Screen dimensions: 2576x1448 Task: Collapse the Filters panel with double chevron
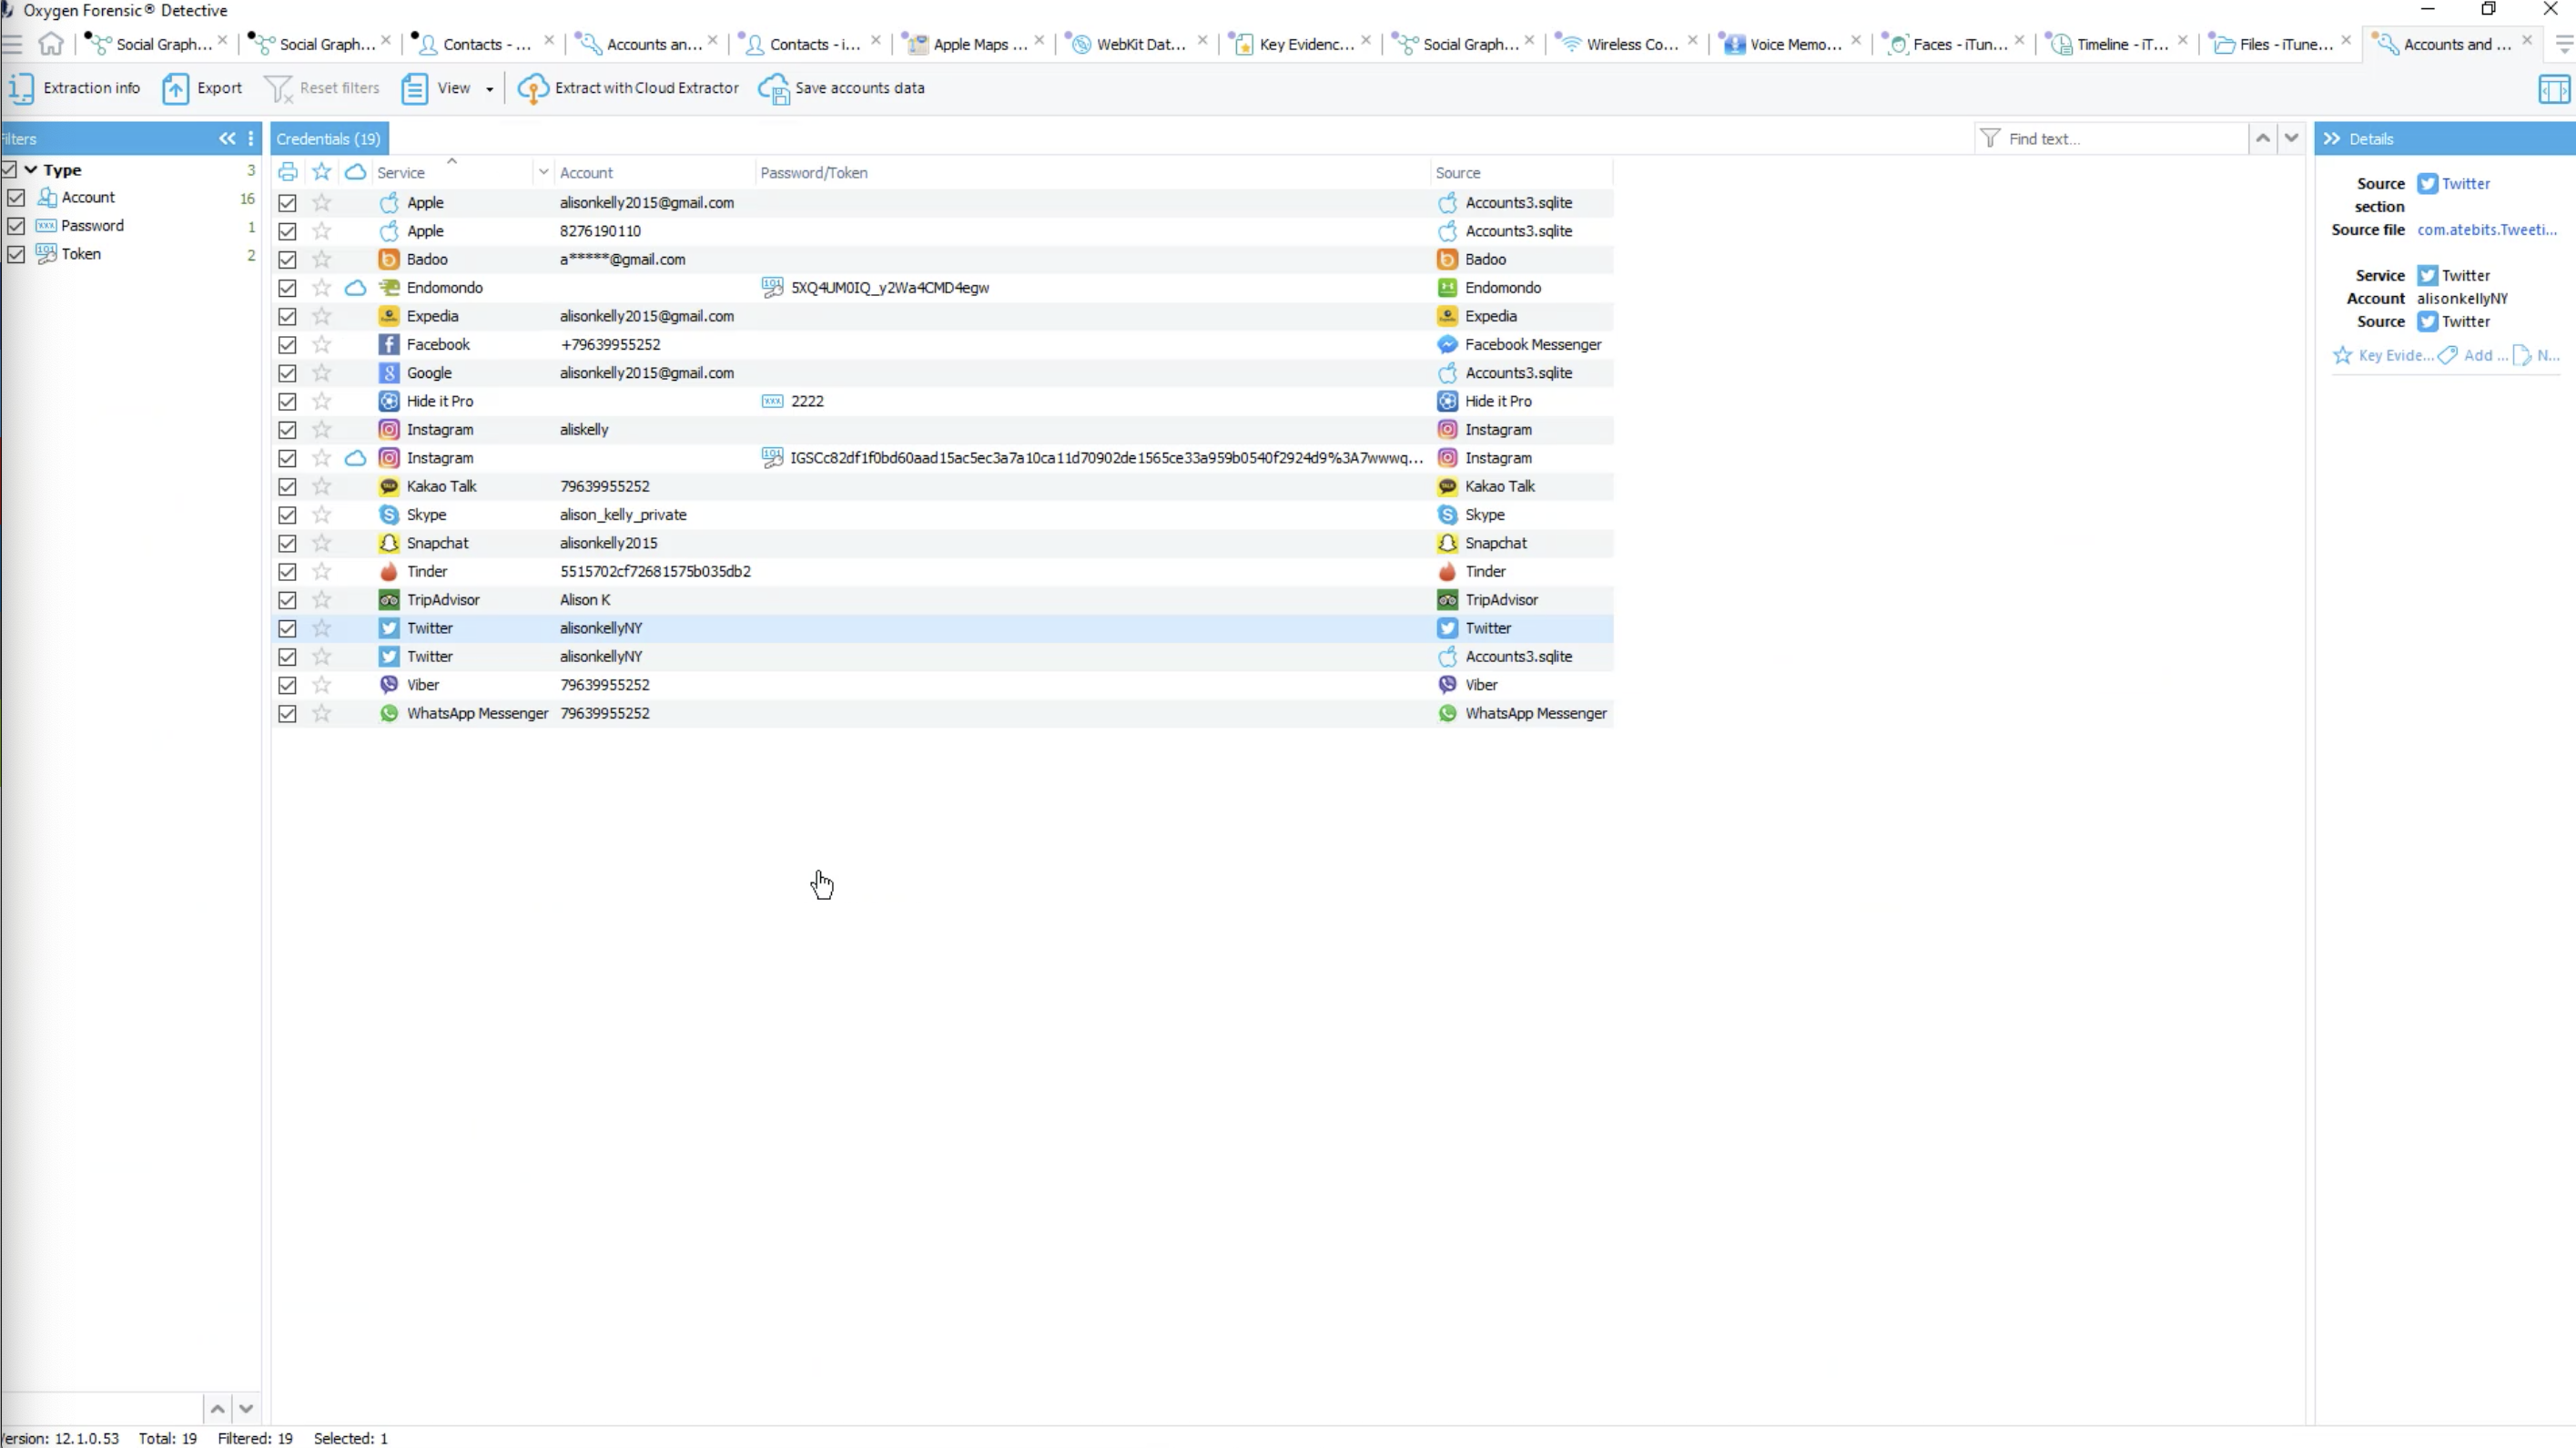click(227, 138)
